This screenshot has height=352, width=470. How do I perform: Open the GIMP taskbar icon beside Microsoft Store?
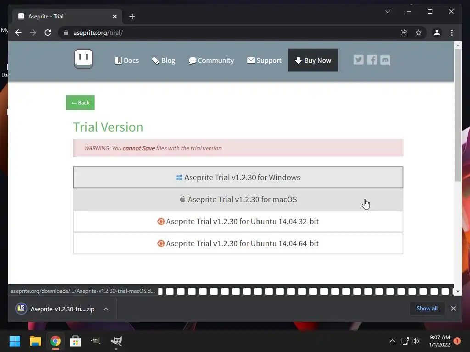coord(95,341)
